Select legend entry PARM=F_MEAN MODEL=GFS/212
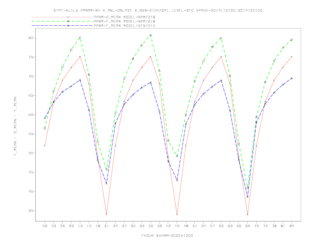 point(124,26)
